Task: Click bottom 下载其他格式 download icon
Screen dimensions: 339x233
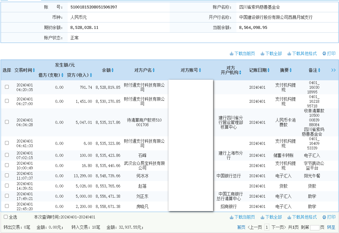Action: coord(289,217)
